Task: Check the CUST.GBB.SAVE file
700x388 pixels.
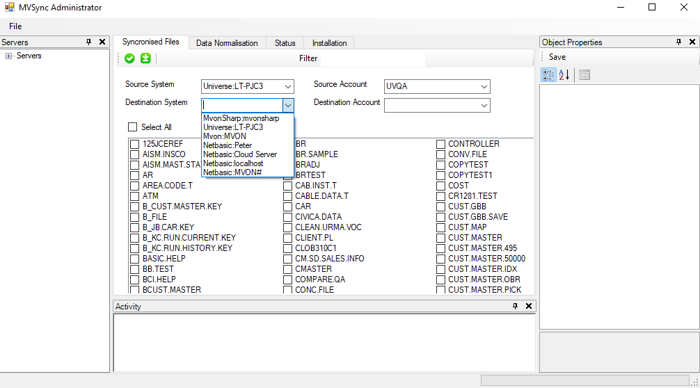Action: 440,217
